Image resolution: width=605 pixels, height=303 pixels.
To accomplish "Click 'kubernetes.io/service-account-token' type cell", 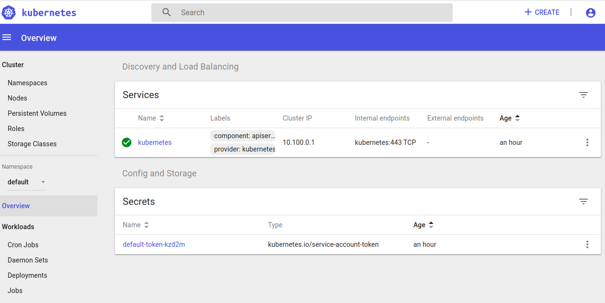I will click(x=323, y=244).
